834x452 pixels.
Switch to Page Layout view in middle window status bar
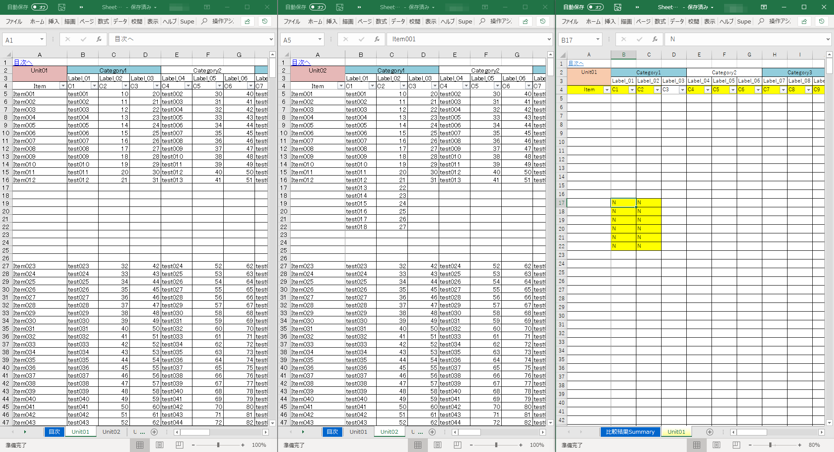pyautogui.click(x=438, y=445)
